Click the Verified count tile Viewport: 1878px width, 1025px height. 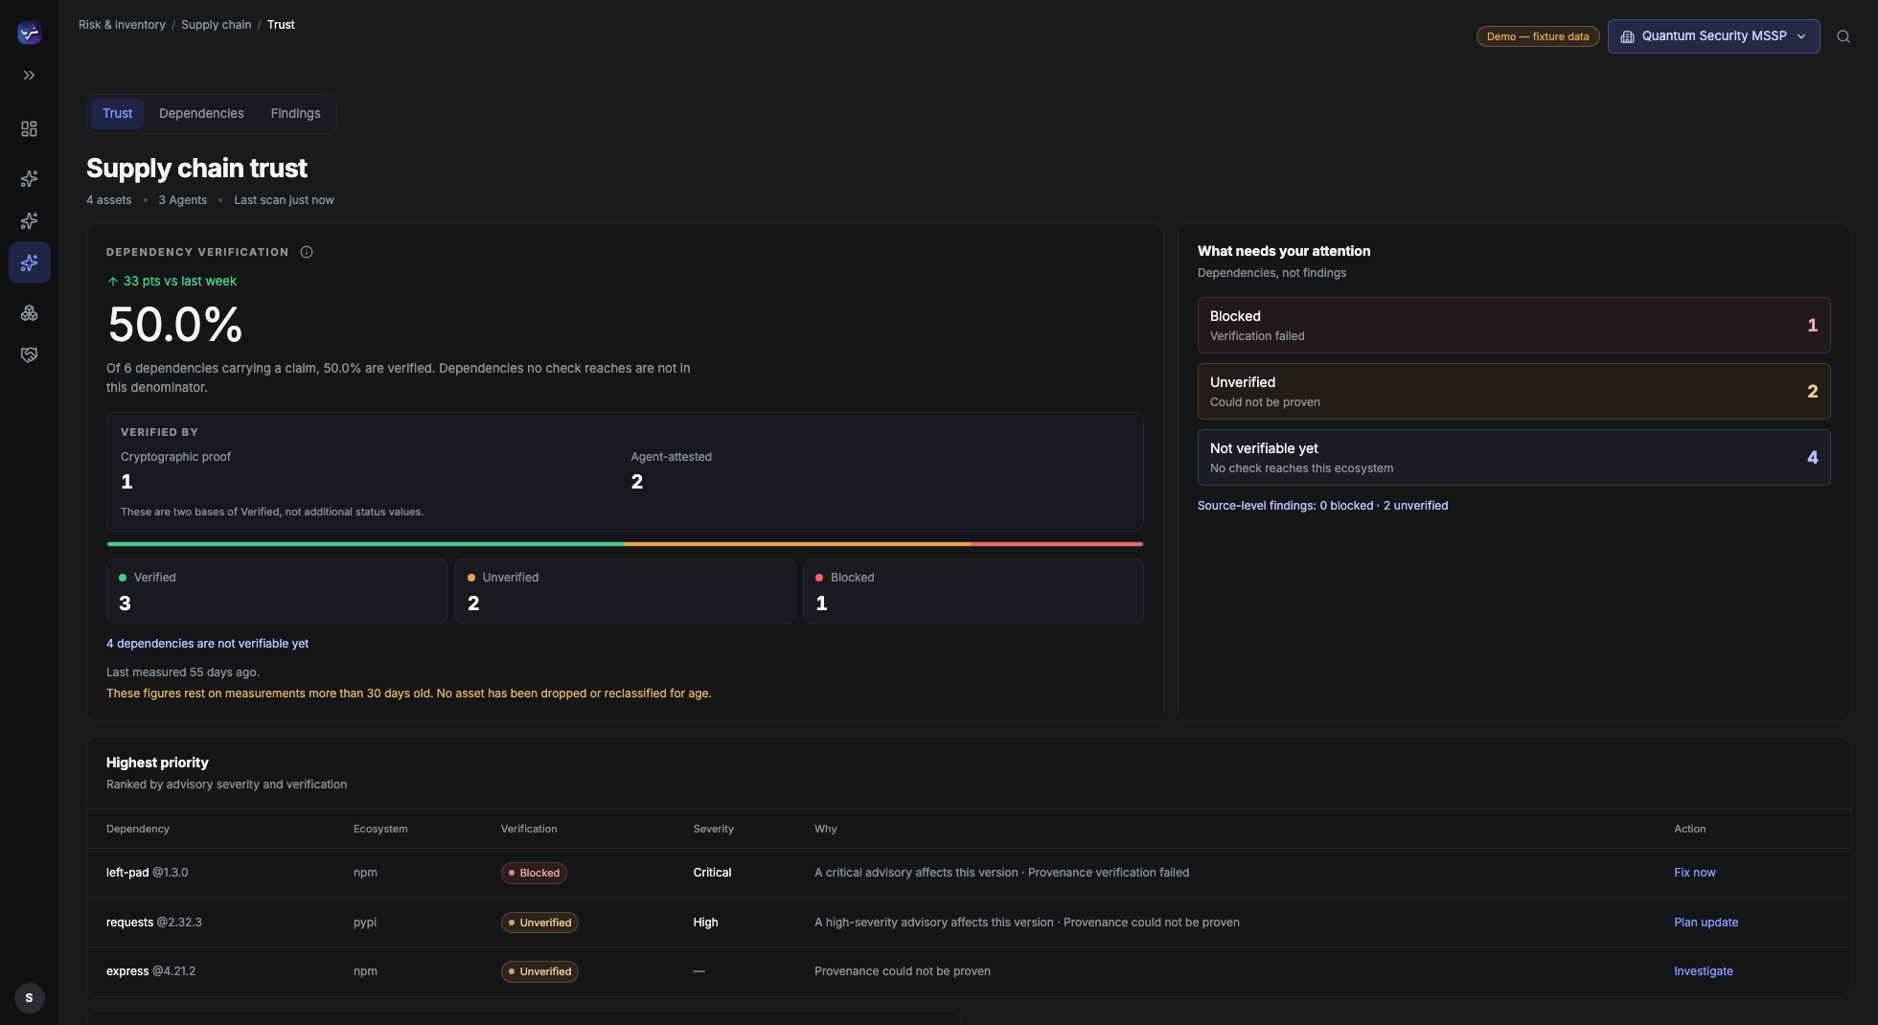(x=277, y=591)
